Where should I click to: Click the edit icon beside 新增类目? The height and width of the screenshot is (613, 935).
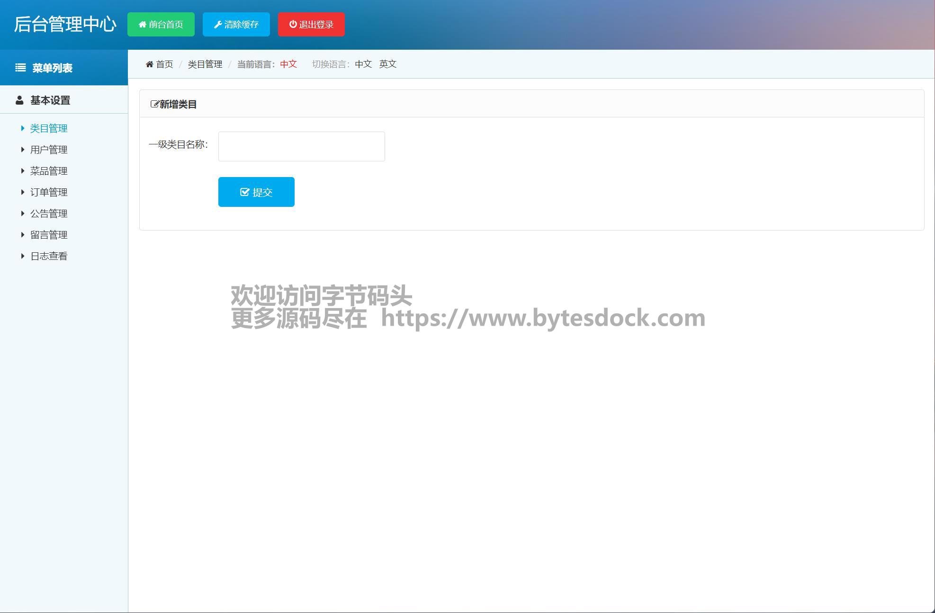(154, 104)
